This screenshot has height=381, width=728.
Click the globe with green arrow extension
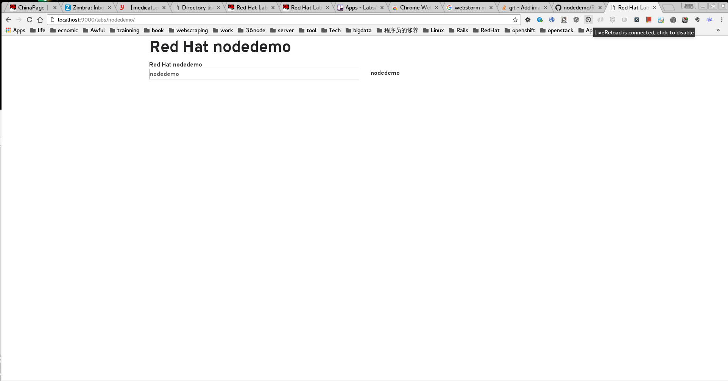click(540, 20)
